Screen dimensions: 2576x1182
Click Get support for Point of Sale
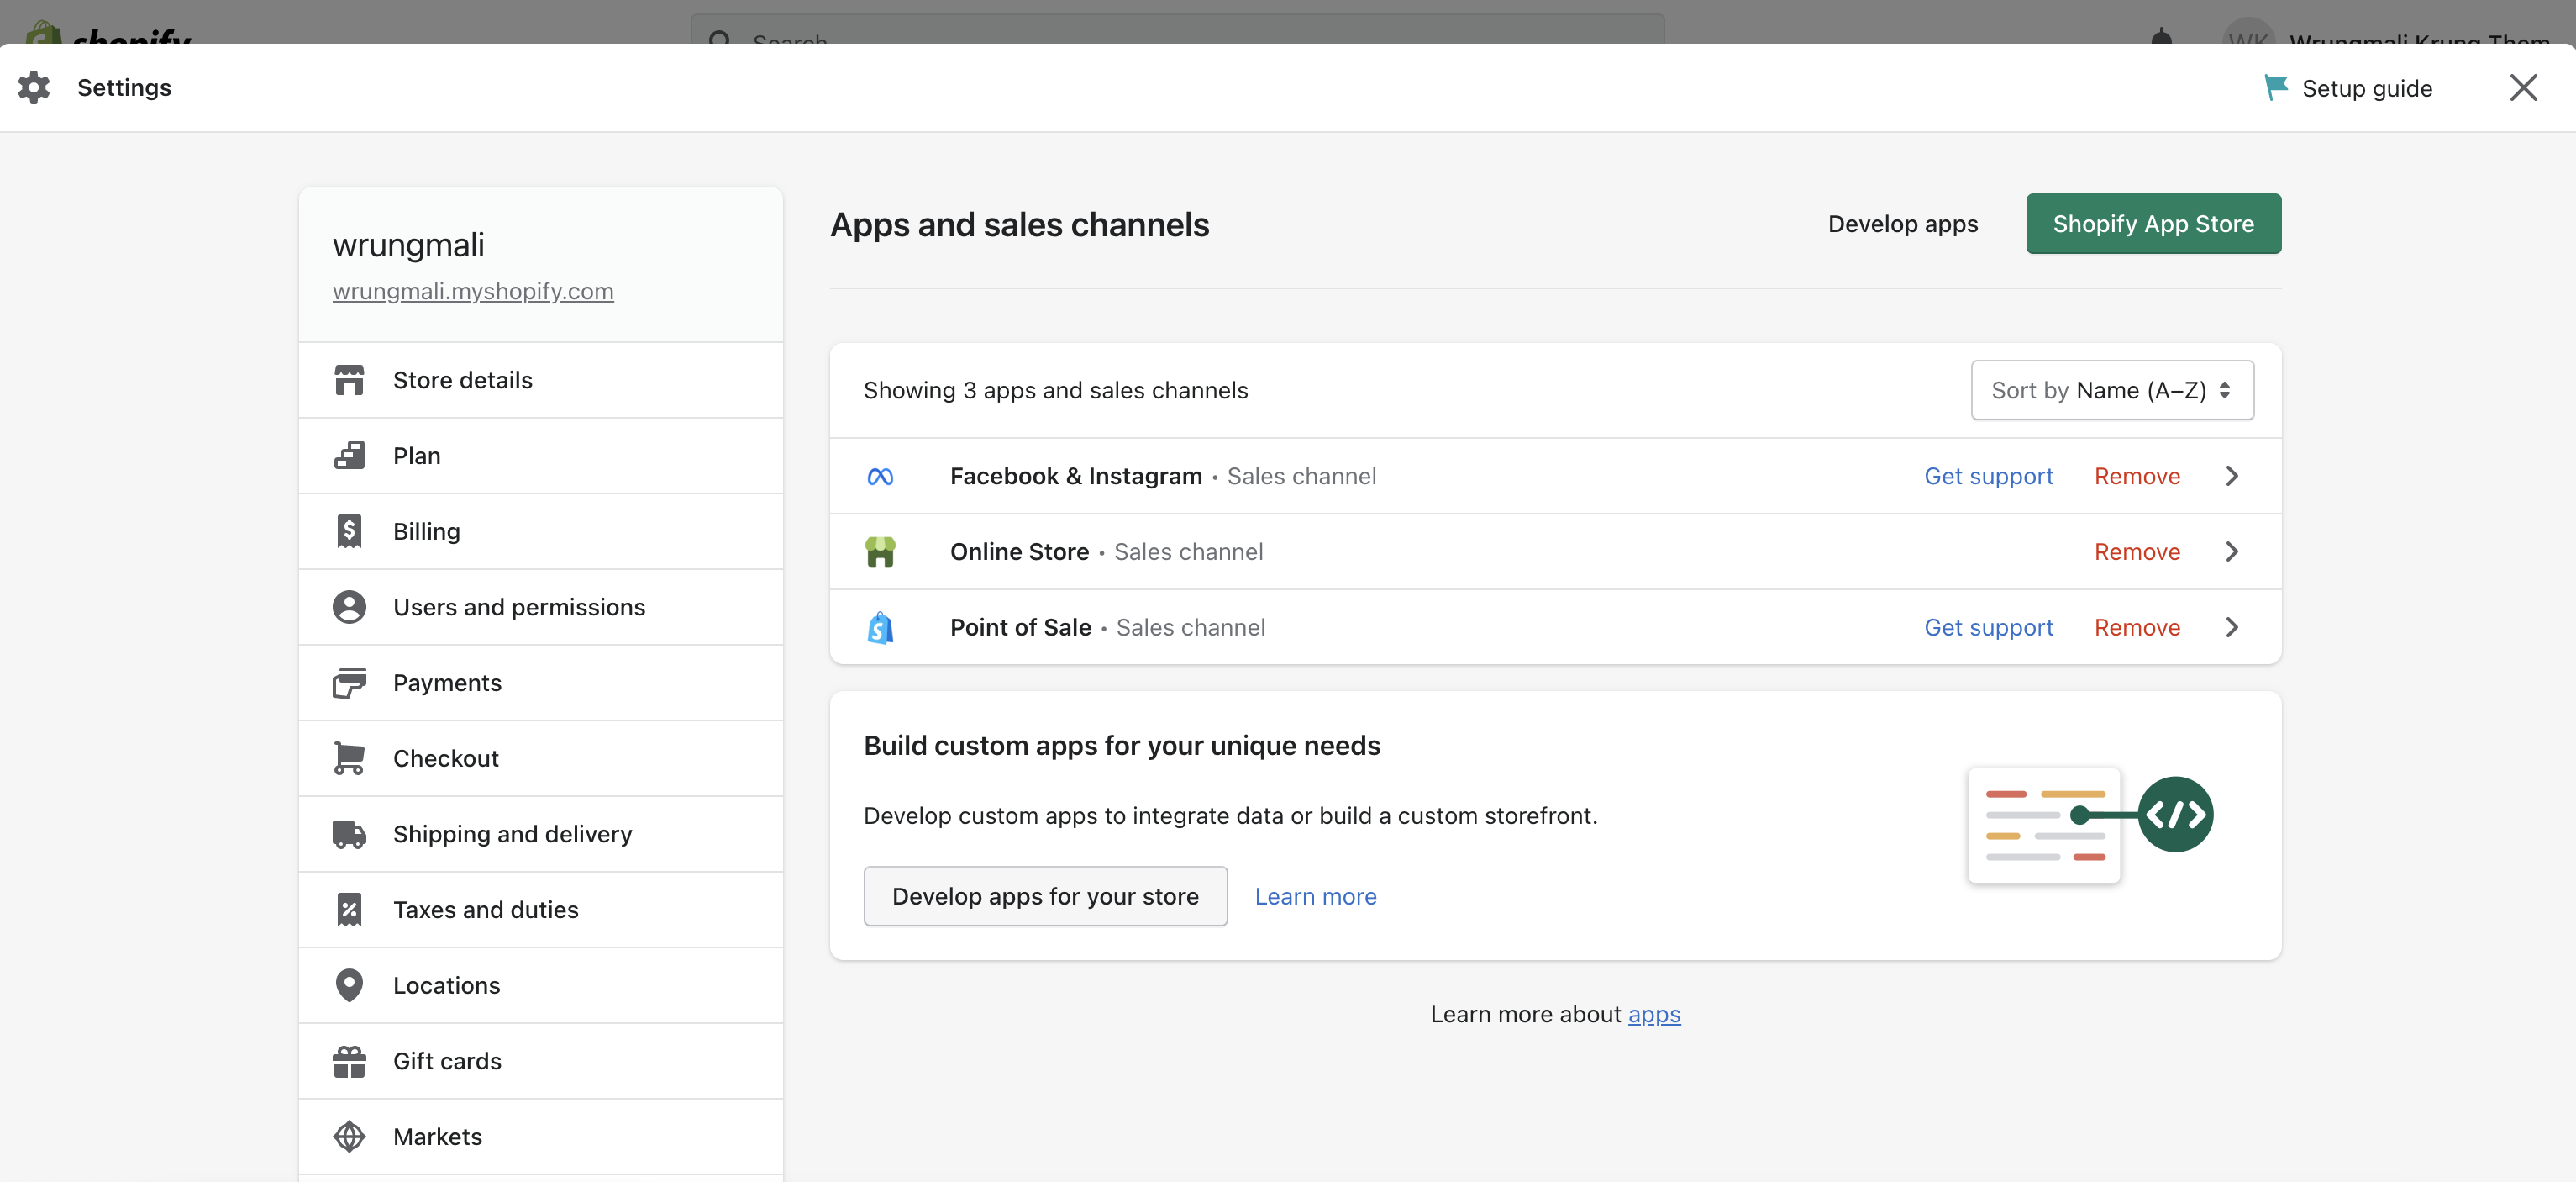pyautogui.click(x=1988, y=627)
